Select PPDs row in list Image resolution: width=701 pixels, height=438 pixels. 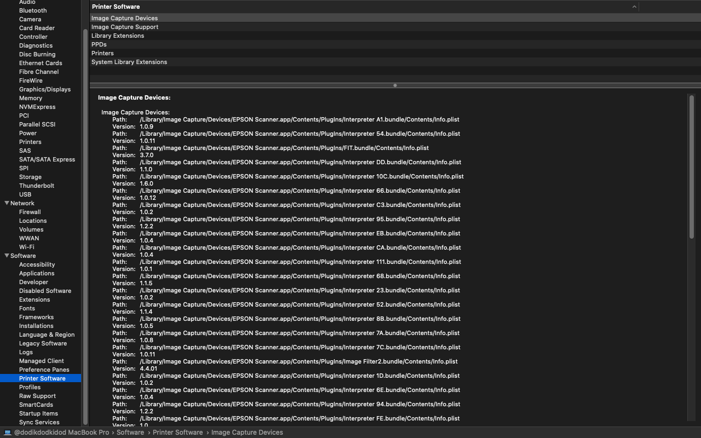(x=395, y=44)
